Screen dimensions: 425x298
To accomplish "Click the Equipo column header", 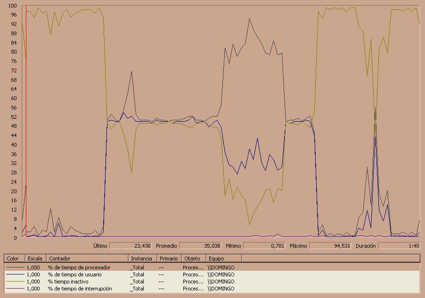I will pyautogui.click(x=224, y=258).
